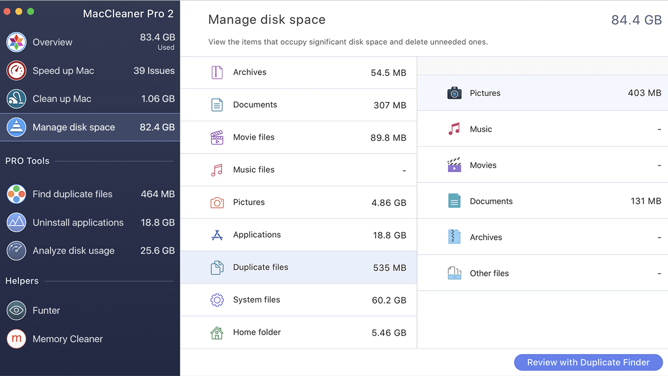Launch the Memory Cleaner helper

pyautogui.click(x=90, y=339)
